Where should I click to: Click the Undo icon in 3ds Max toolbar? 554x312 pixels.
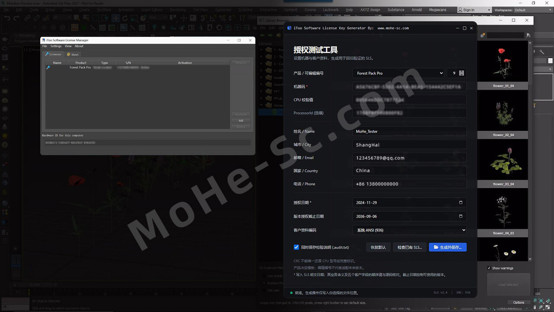pyautogui.click(x=6, y=18)
